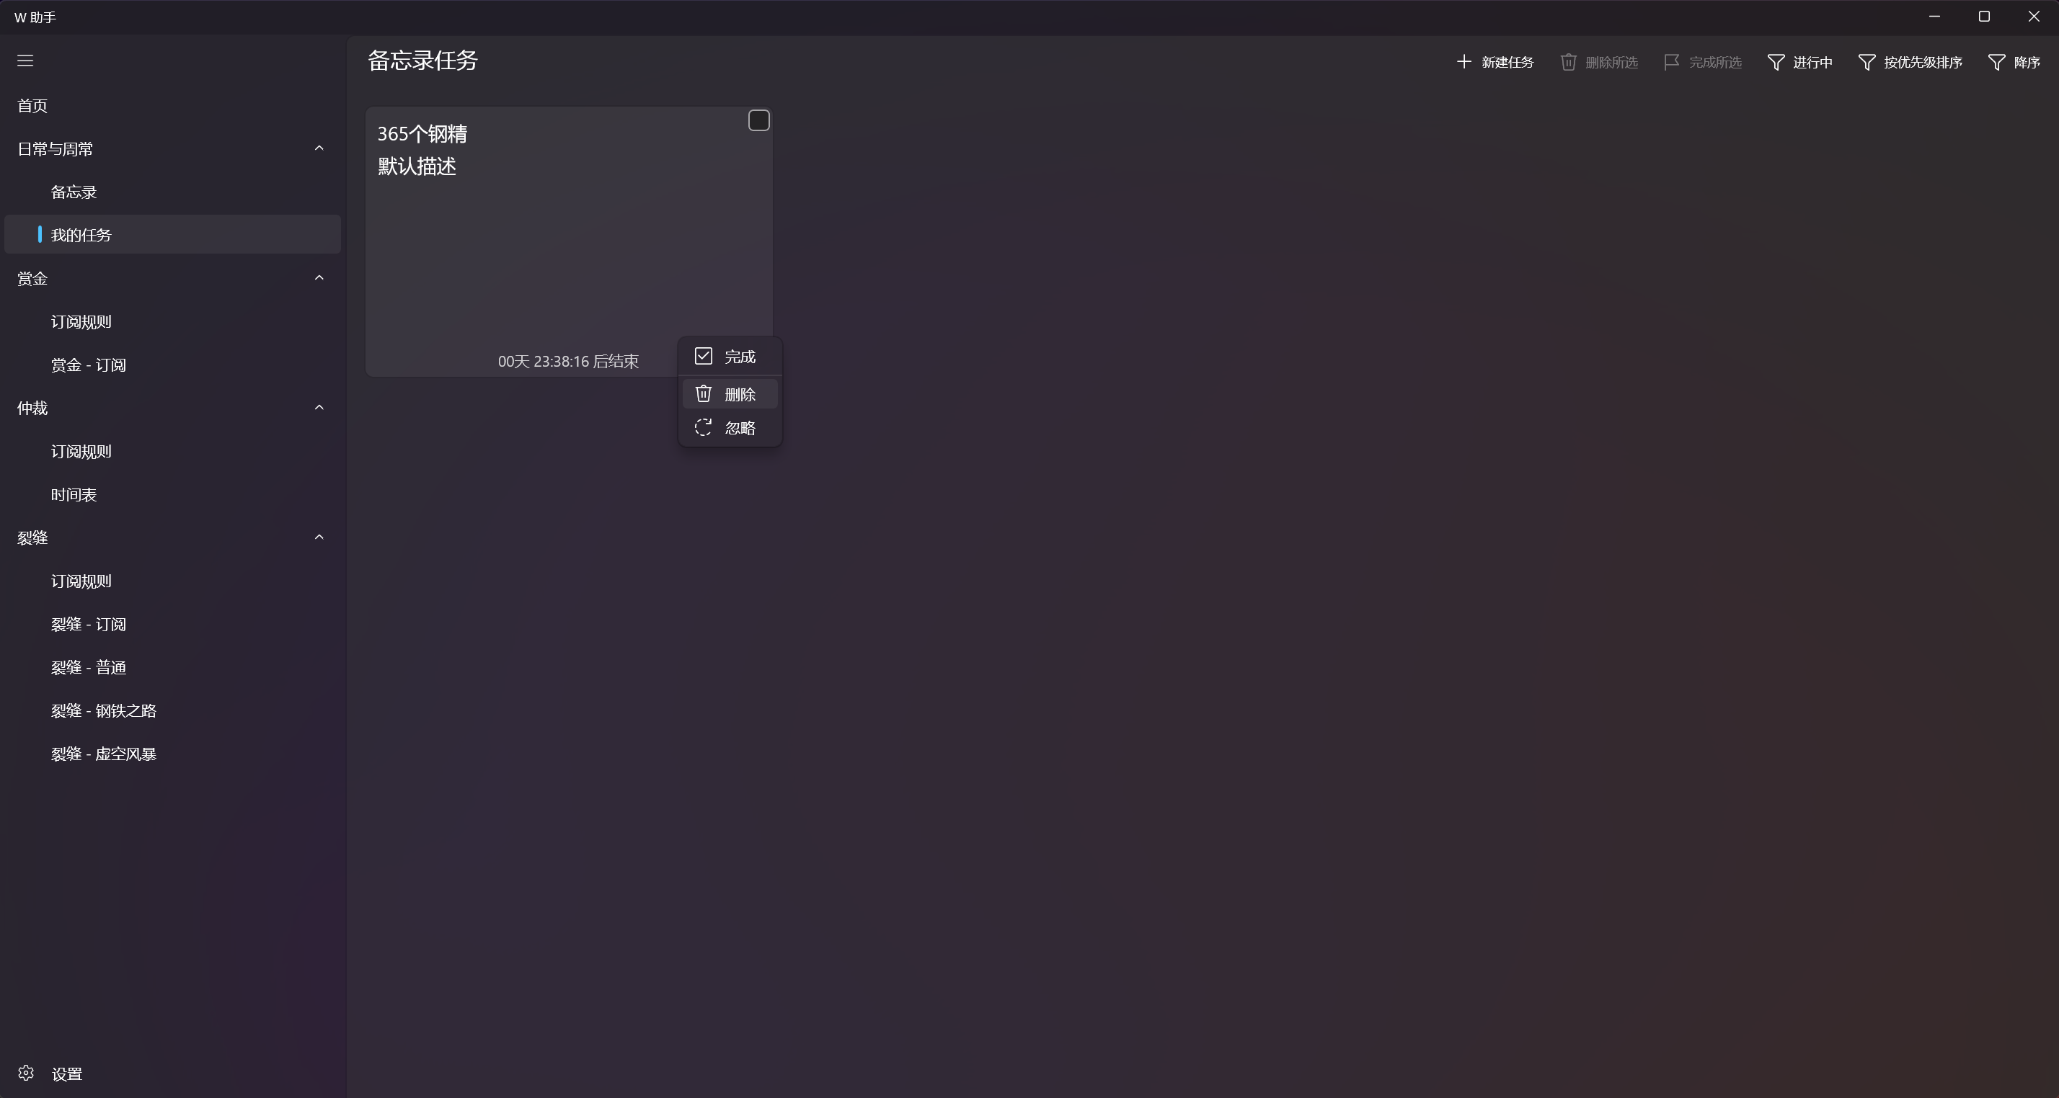2059x1098 pixels.
Task: Click the 进行中 filter funnel icon
Action: click(x=1775, y=62)
